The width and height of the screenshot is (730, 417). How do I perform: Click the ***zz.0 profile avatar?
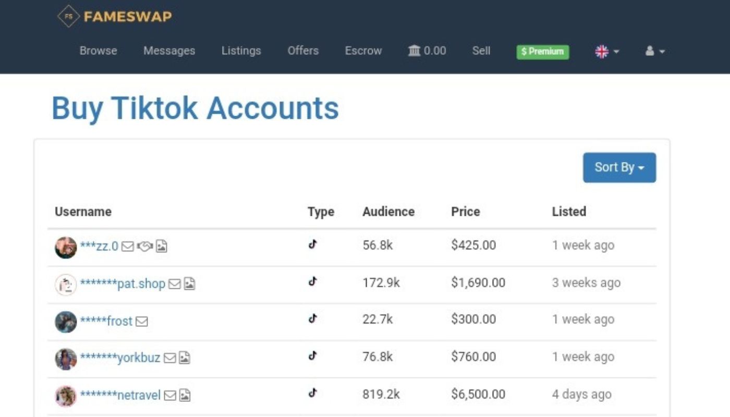tap(66, 248)
